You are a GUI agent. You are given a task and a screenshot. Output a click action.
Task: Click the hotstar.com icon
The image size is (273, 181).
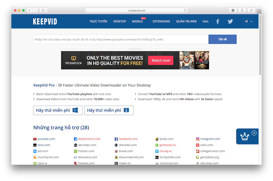tap(75, 151)
